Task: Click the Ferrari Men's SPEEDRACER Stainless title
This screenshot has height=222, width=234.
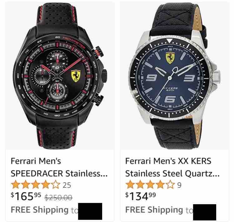Action: tap(59, 167)
